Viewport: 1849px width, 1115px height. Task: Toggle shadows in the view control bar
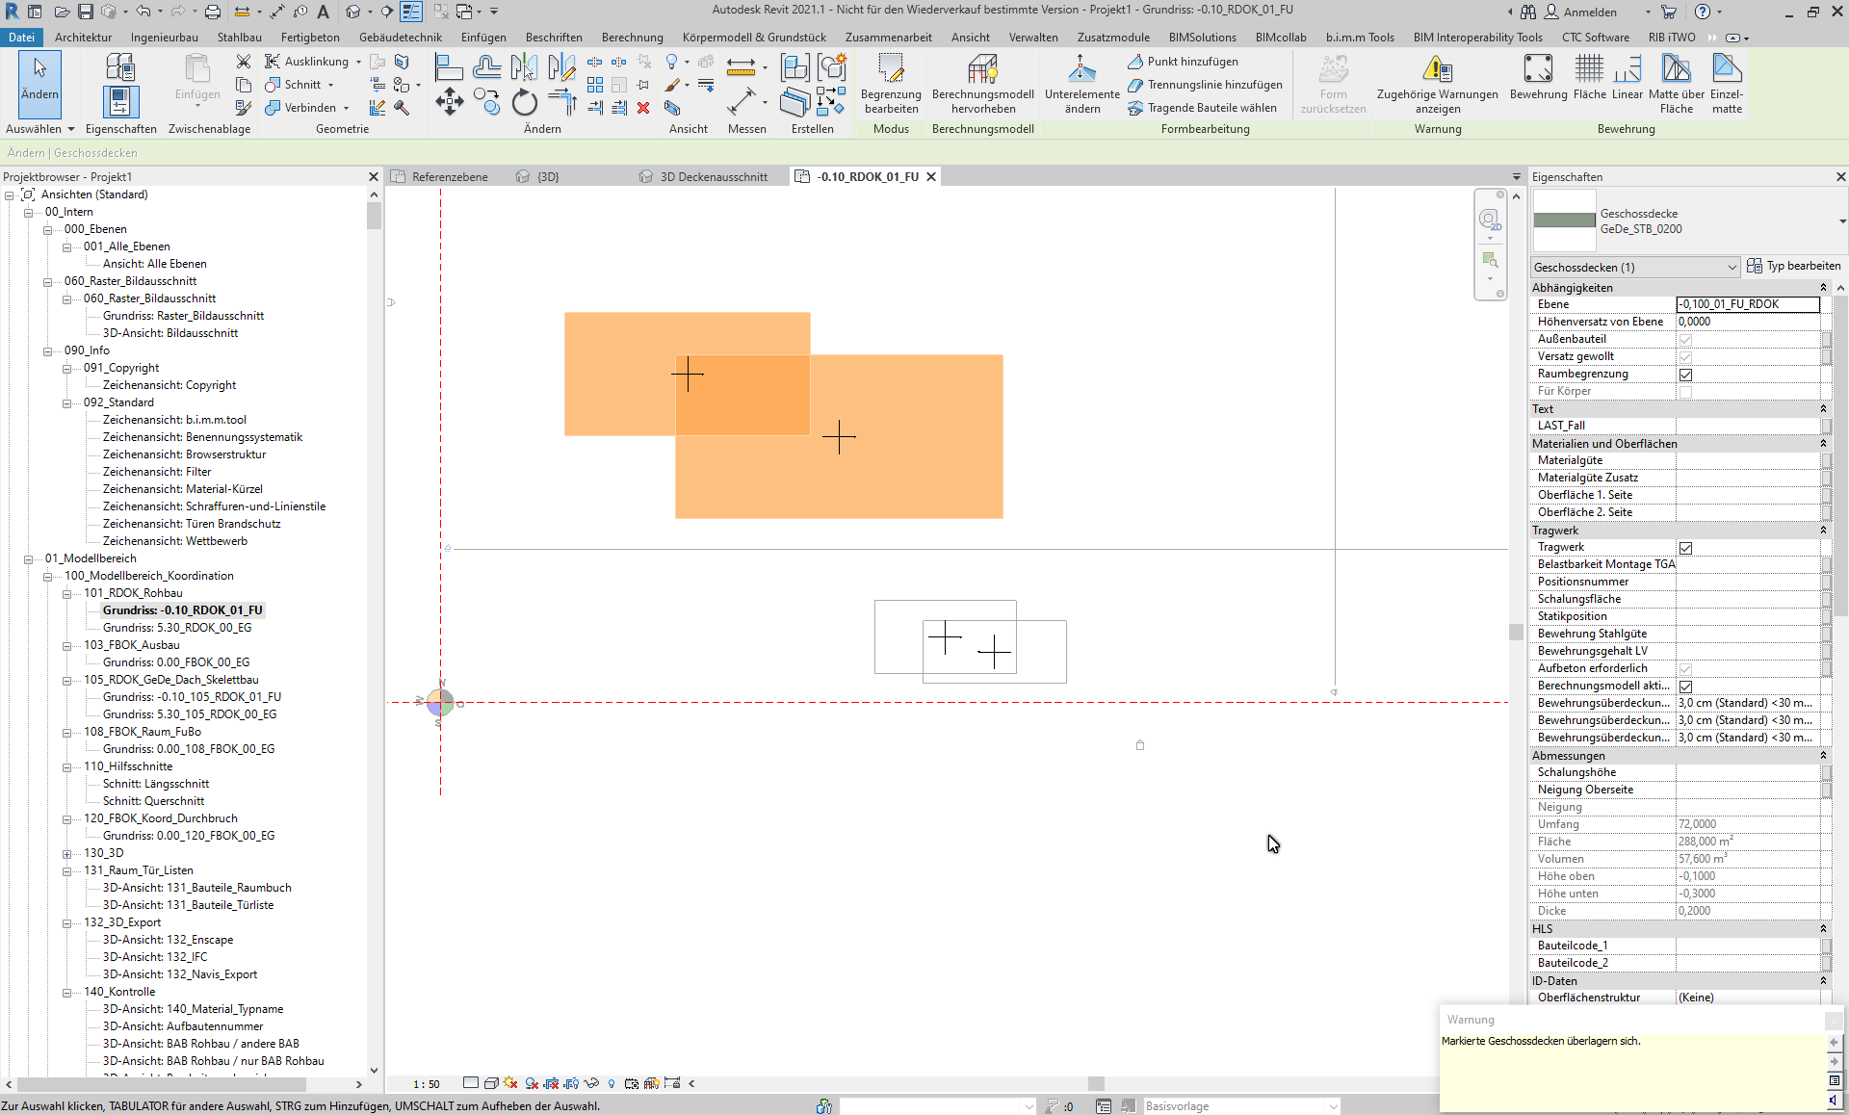point(509,1084)
